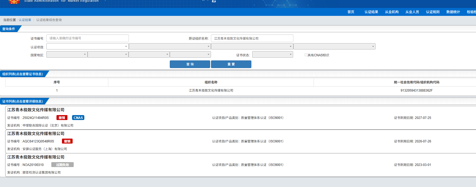This screenshot has height=187, width=476.
Task: Click row number 1 in organization list
Action: click(x=57, y=90)
